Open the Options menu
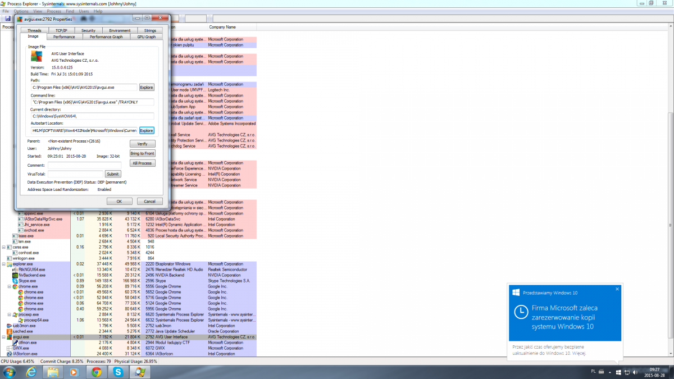Viewport: 674px width, 379px height. point(21,11)
